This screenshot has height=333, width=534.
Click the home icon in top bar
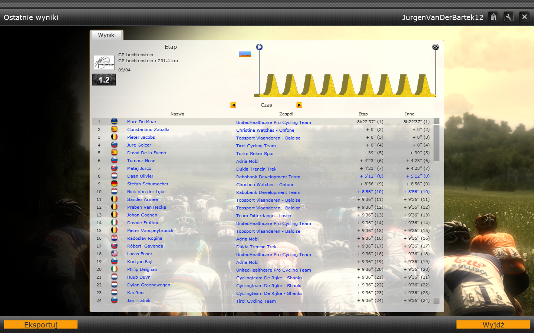493,17
